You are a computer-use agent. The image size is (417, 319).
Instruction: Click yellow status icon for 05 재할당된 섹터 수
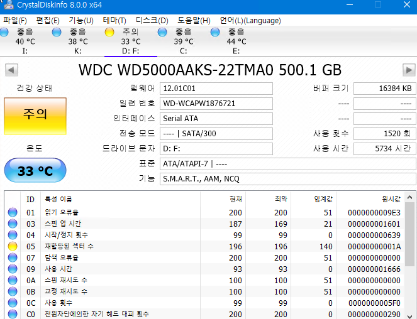tap(13, 246)
